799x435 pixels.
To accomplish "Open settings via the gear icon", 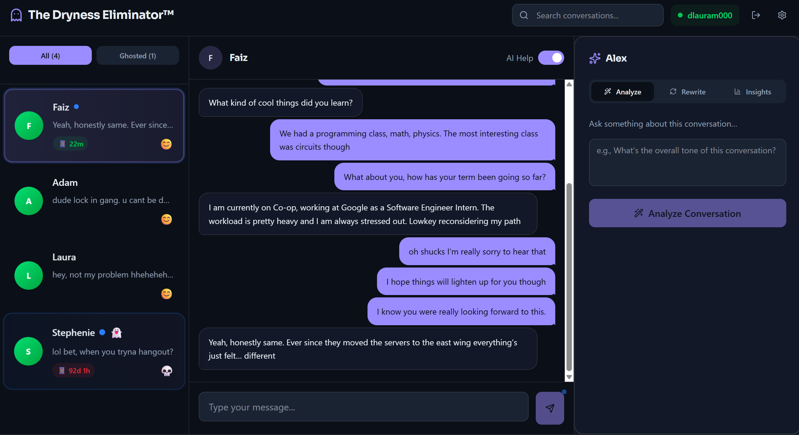I will (782, 15).
